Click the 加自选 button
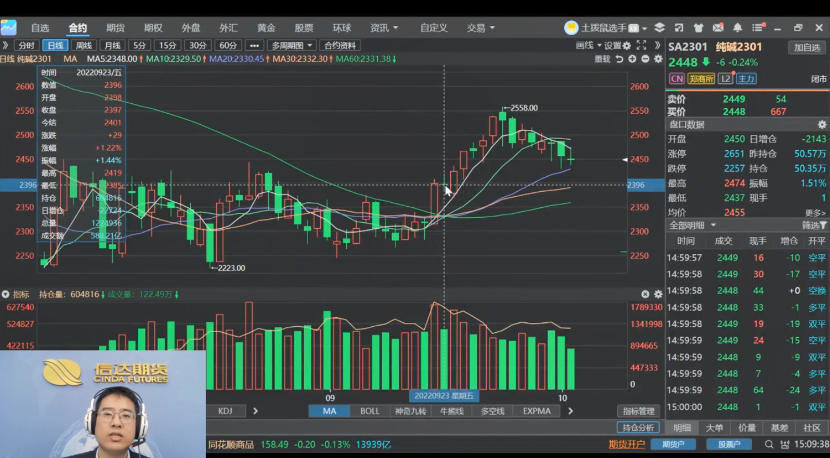Viewport: 830px width, 458px height. pos(807,47)
